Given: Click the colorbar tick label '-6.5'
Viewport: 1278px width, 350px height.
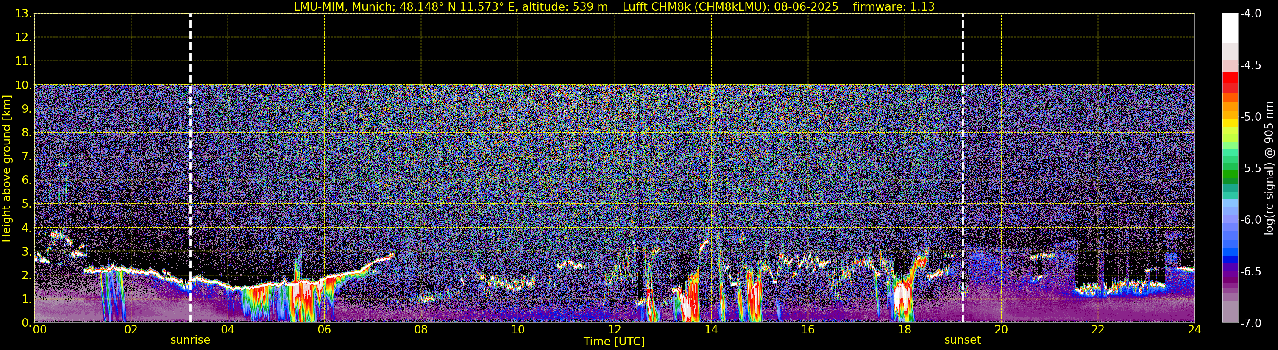Looking at the screenshot, I should coord(1250,272).
